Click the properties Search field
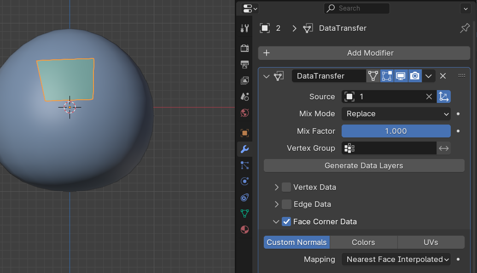The width and height of the screenshot is (477, 273). (356, 8)
